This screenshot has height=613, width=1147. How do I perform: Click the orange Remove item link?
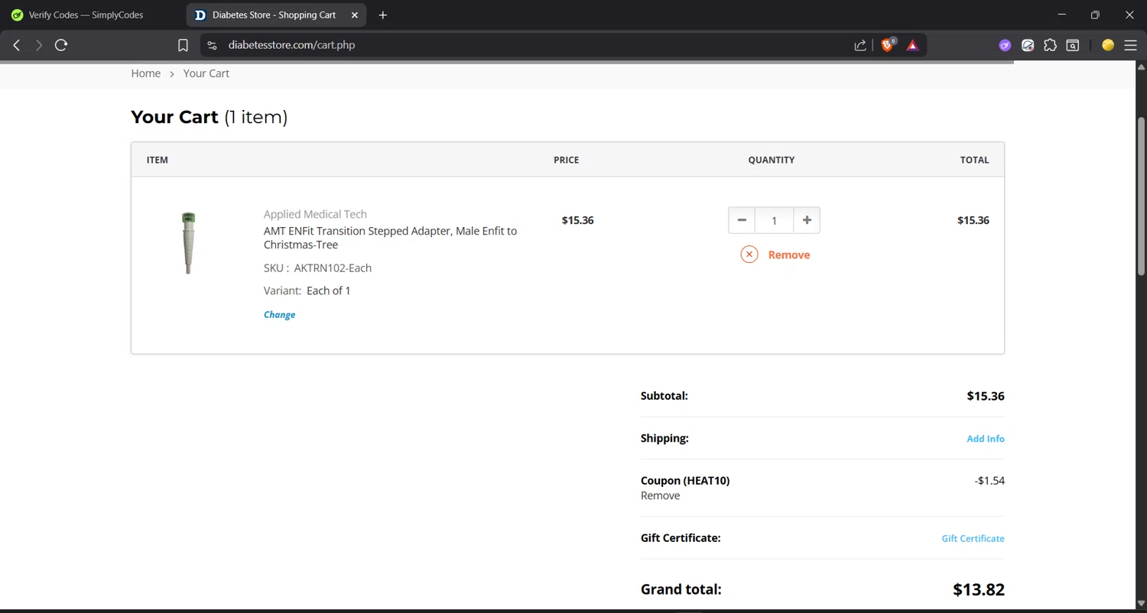tap(789, 255)
